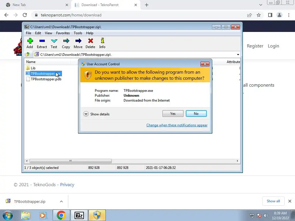Open Chrome tab search chevron

(260, 5)
